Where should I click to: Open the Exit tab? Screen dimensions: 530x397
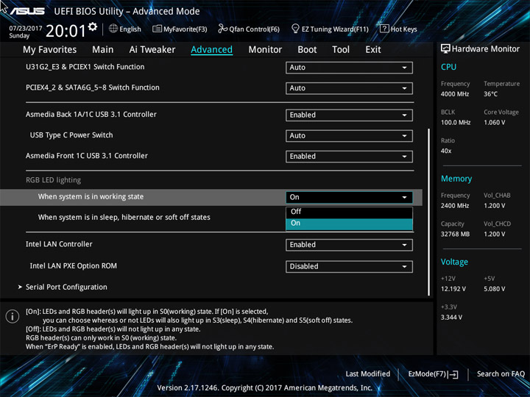coord(373,50)
